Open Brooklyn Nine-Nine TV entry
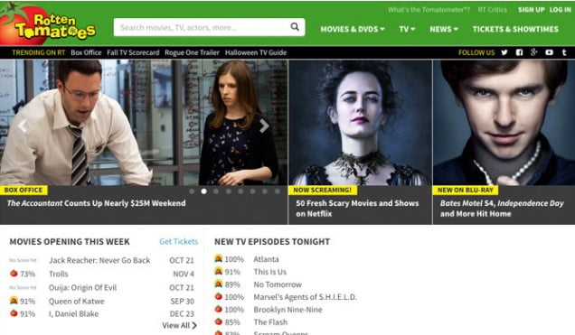 pyautogui.click(x=287, y=310)
